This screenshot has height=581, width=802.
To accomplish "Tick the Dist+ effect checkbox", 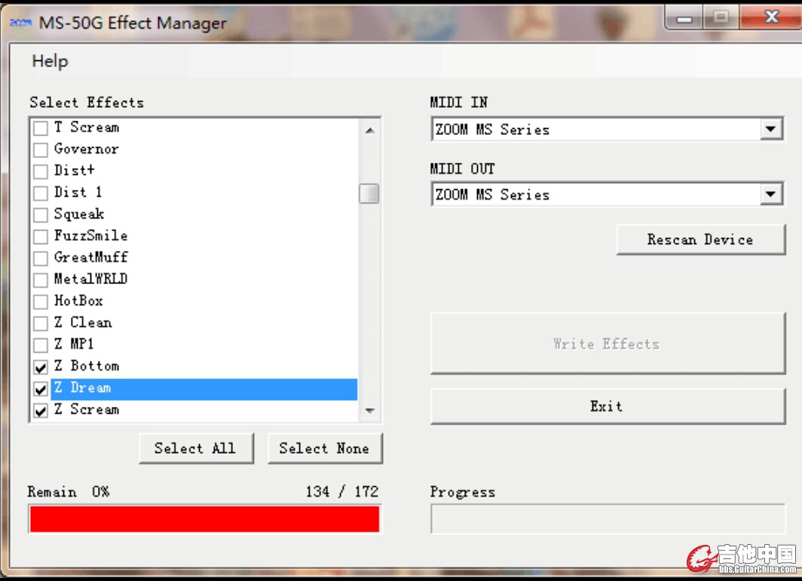I will coord(41,171).
